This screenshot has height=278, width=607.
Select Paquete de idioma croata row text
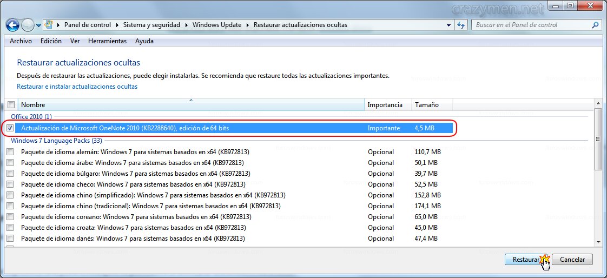(x=134, y=228)
